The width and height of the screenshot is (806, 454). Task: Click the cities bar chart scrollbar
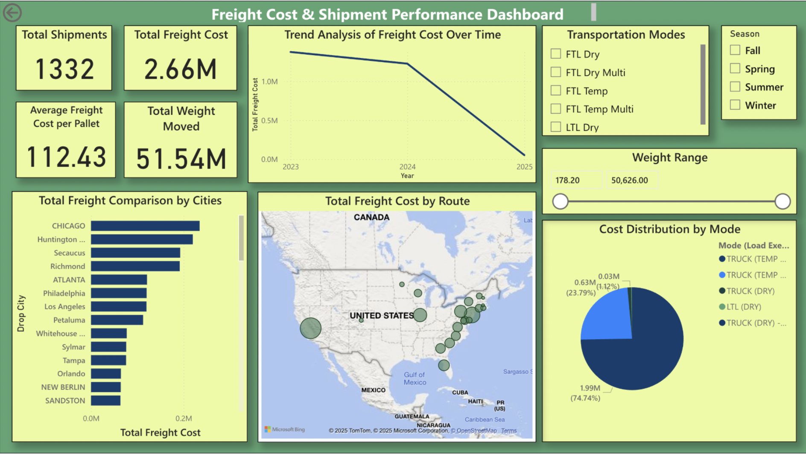point(241,238)
